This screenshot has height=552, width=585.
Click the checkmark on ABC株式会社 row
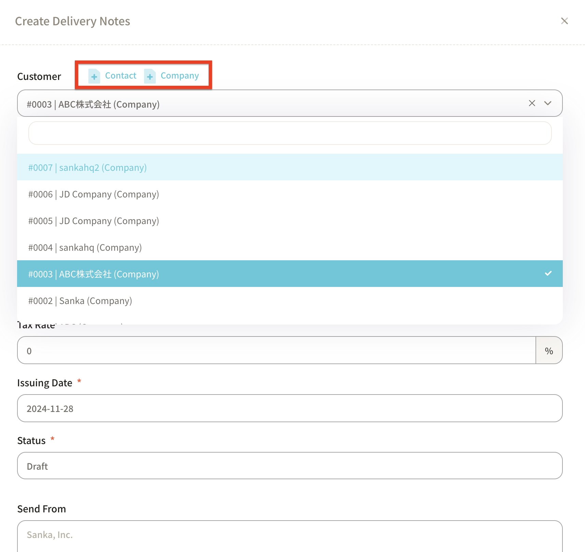coord(548,274)
